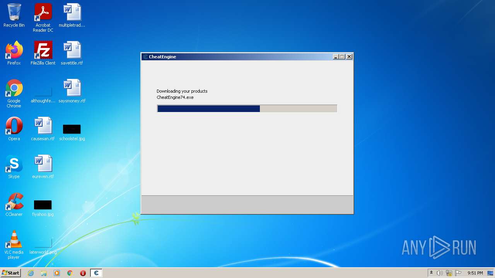Viewport: 495px width, 278px height.
Task: Open the Windows Start menu
Action: click(x=10, y=273)
